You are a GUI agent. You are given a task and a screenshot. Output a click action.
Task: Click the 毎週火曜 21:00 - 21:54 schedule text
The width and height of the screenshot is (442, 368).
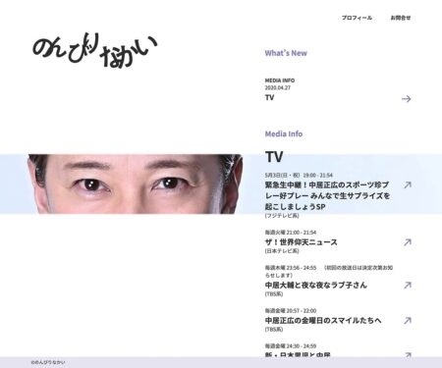(291, 233)
